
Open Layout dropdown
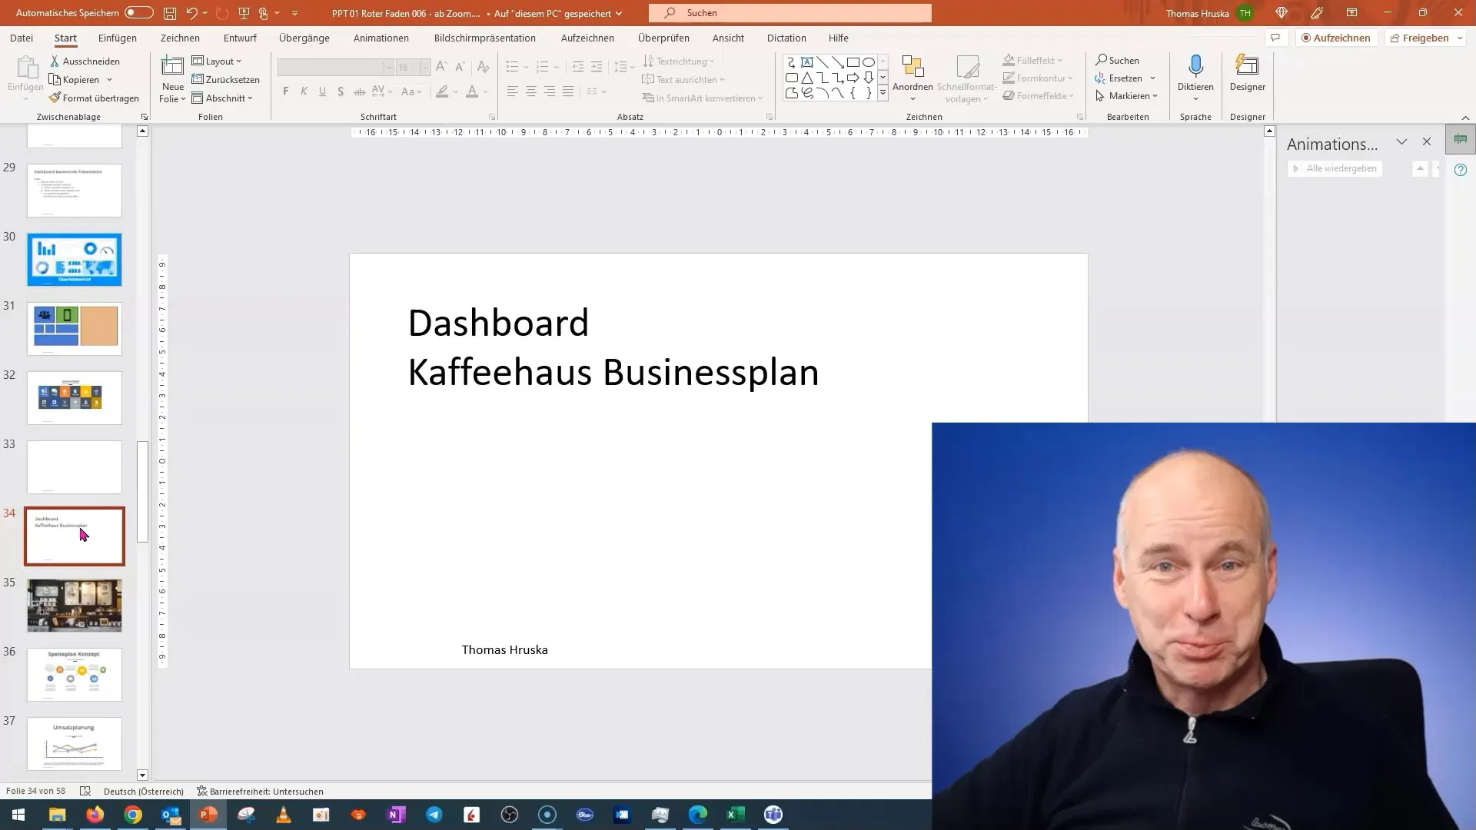(217, 61)
